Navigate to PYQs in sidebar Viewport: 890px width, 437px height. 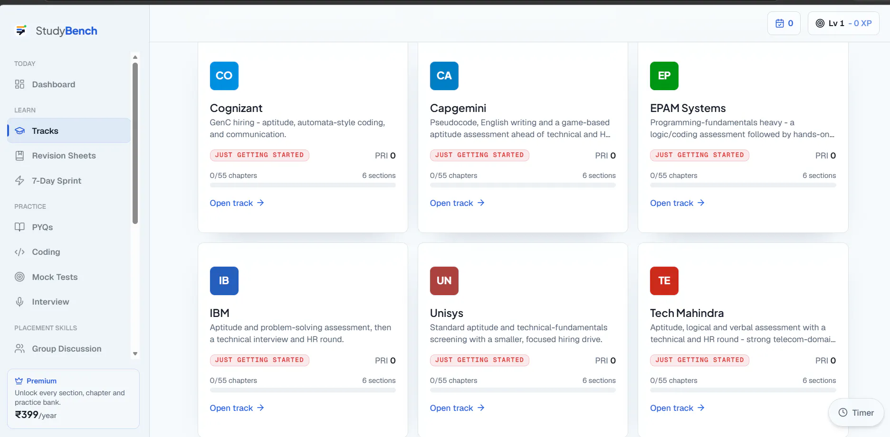tap(69, 227)
